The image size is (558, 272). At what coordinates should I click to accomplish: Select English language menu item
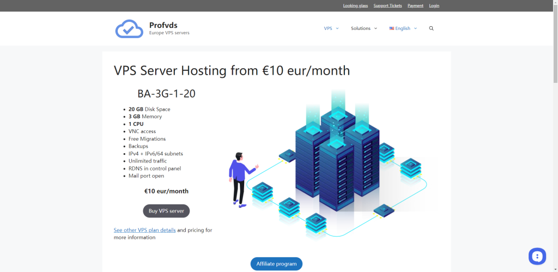[x=403, y=28]
